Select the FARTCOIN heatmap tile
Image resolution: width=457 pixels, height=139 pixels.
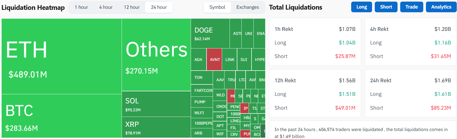[x=202, y=91]
